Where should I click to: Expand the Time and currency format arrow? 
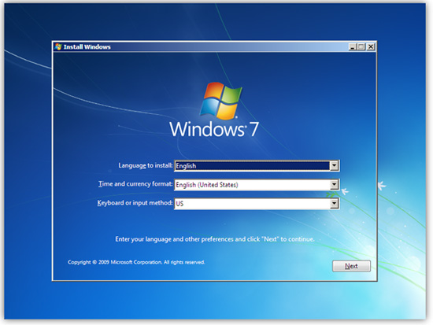tap(334, 184)
